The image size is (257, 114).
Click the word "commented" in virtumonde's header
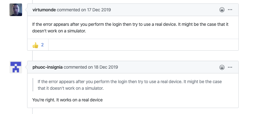point(68,10)
